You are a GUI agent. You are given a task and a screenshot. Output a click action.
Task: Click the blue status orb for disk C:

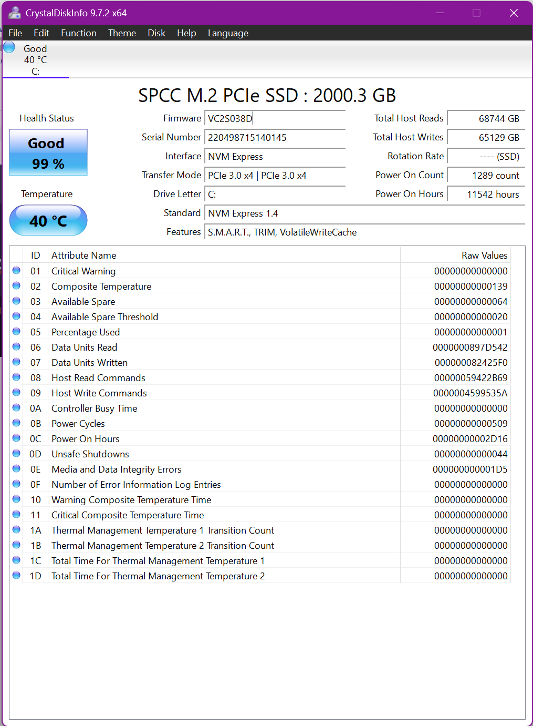(9, 47)
